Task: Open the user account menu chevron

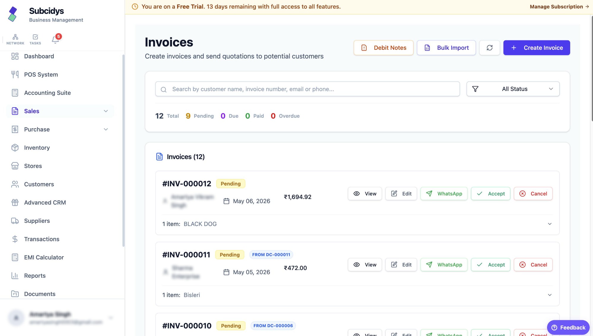Action: [111, 318]
